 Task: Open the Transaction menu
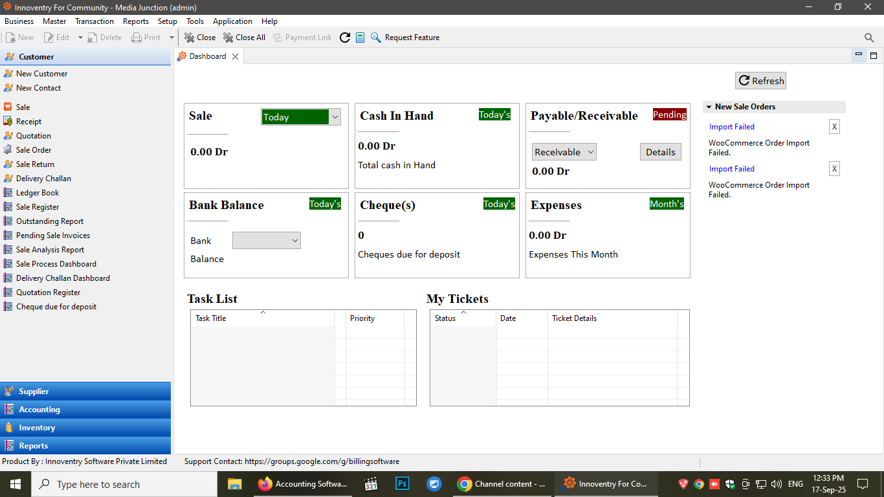(94, 21)
